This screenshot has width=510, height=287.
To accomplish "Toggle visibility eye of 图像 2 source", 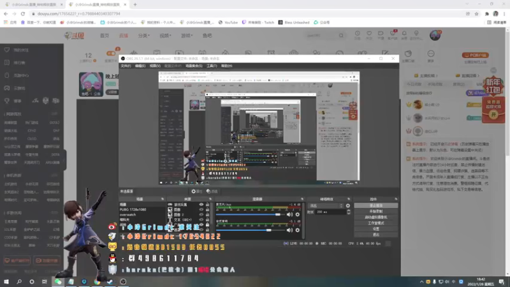I will coord(201,215).
